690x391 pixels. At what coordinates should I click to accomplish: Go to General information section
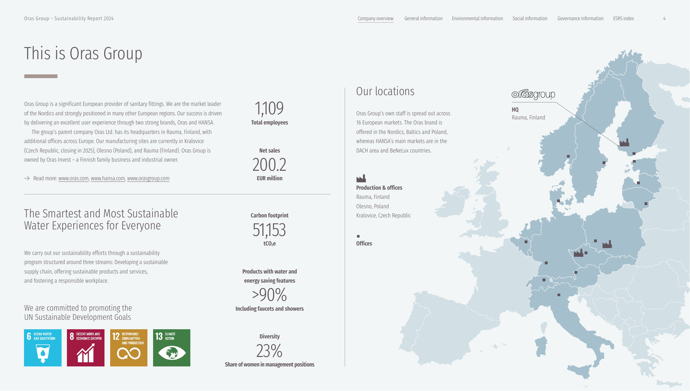click(424, 19)
